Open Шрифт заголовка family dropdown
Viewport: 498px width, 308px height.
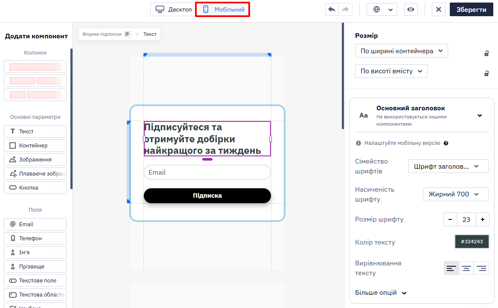tap(448, 166)
